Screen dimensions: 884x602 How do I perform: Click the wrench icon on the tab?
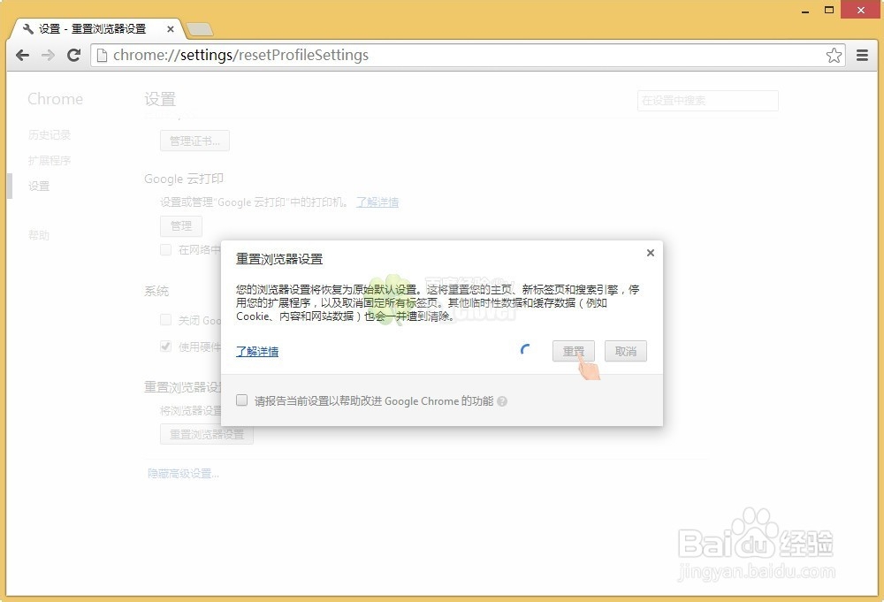pyautogui.click(x=28, y=29)
